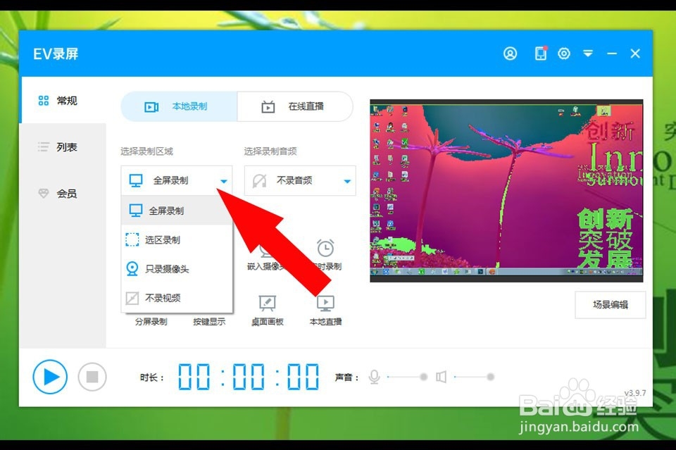This screenshot has width=676, height=450.
Task: Open the 场景编辑 button
Action: 611,305
